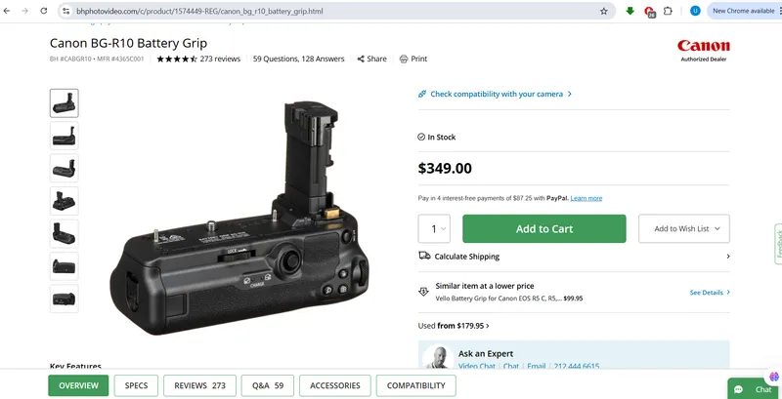Image resolution: width=782 pixels, height=399 pixels.
Task: Click the Chat speech bubble icon
Action: [x=739, y=389]
